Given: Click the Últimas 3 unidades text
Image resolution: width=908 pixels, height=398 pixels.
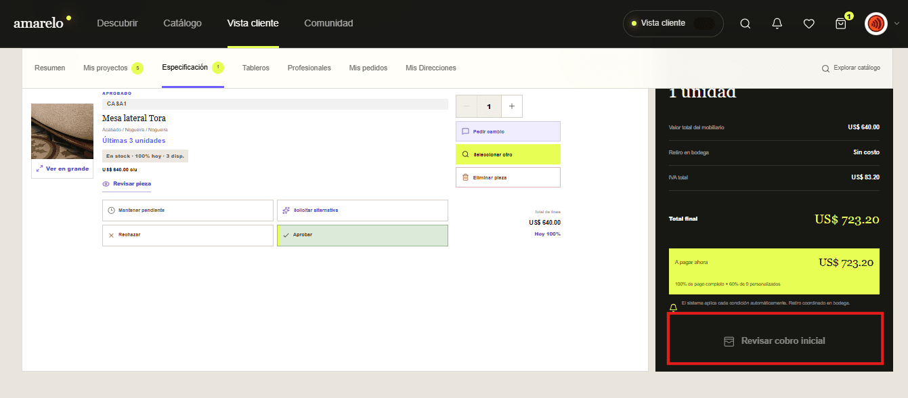Looking at the screenshot, I should pos(134,141).
